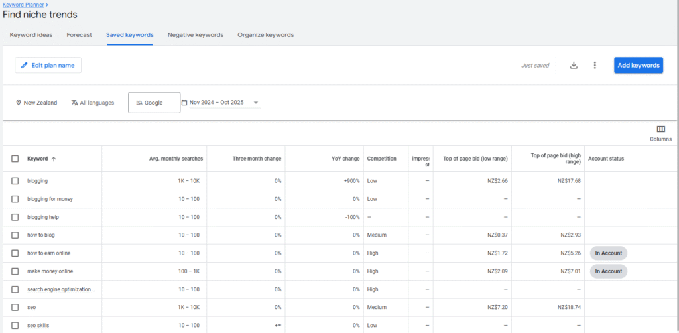
Task: Open the Negative keywords tab
Action: click(x=196, y=35)
